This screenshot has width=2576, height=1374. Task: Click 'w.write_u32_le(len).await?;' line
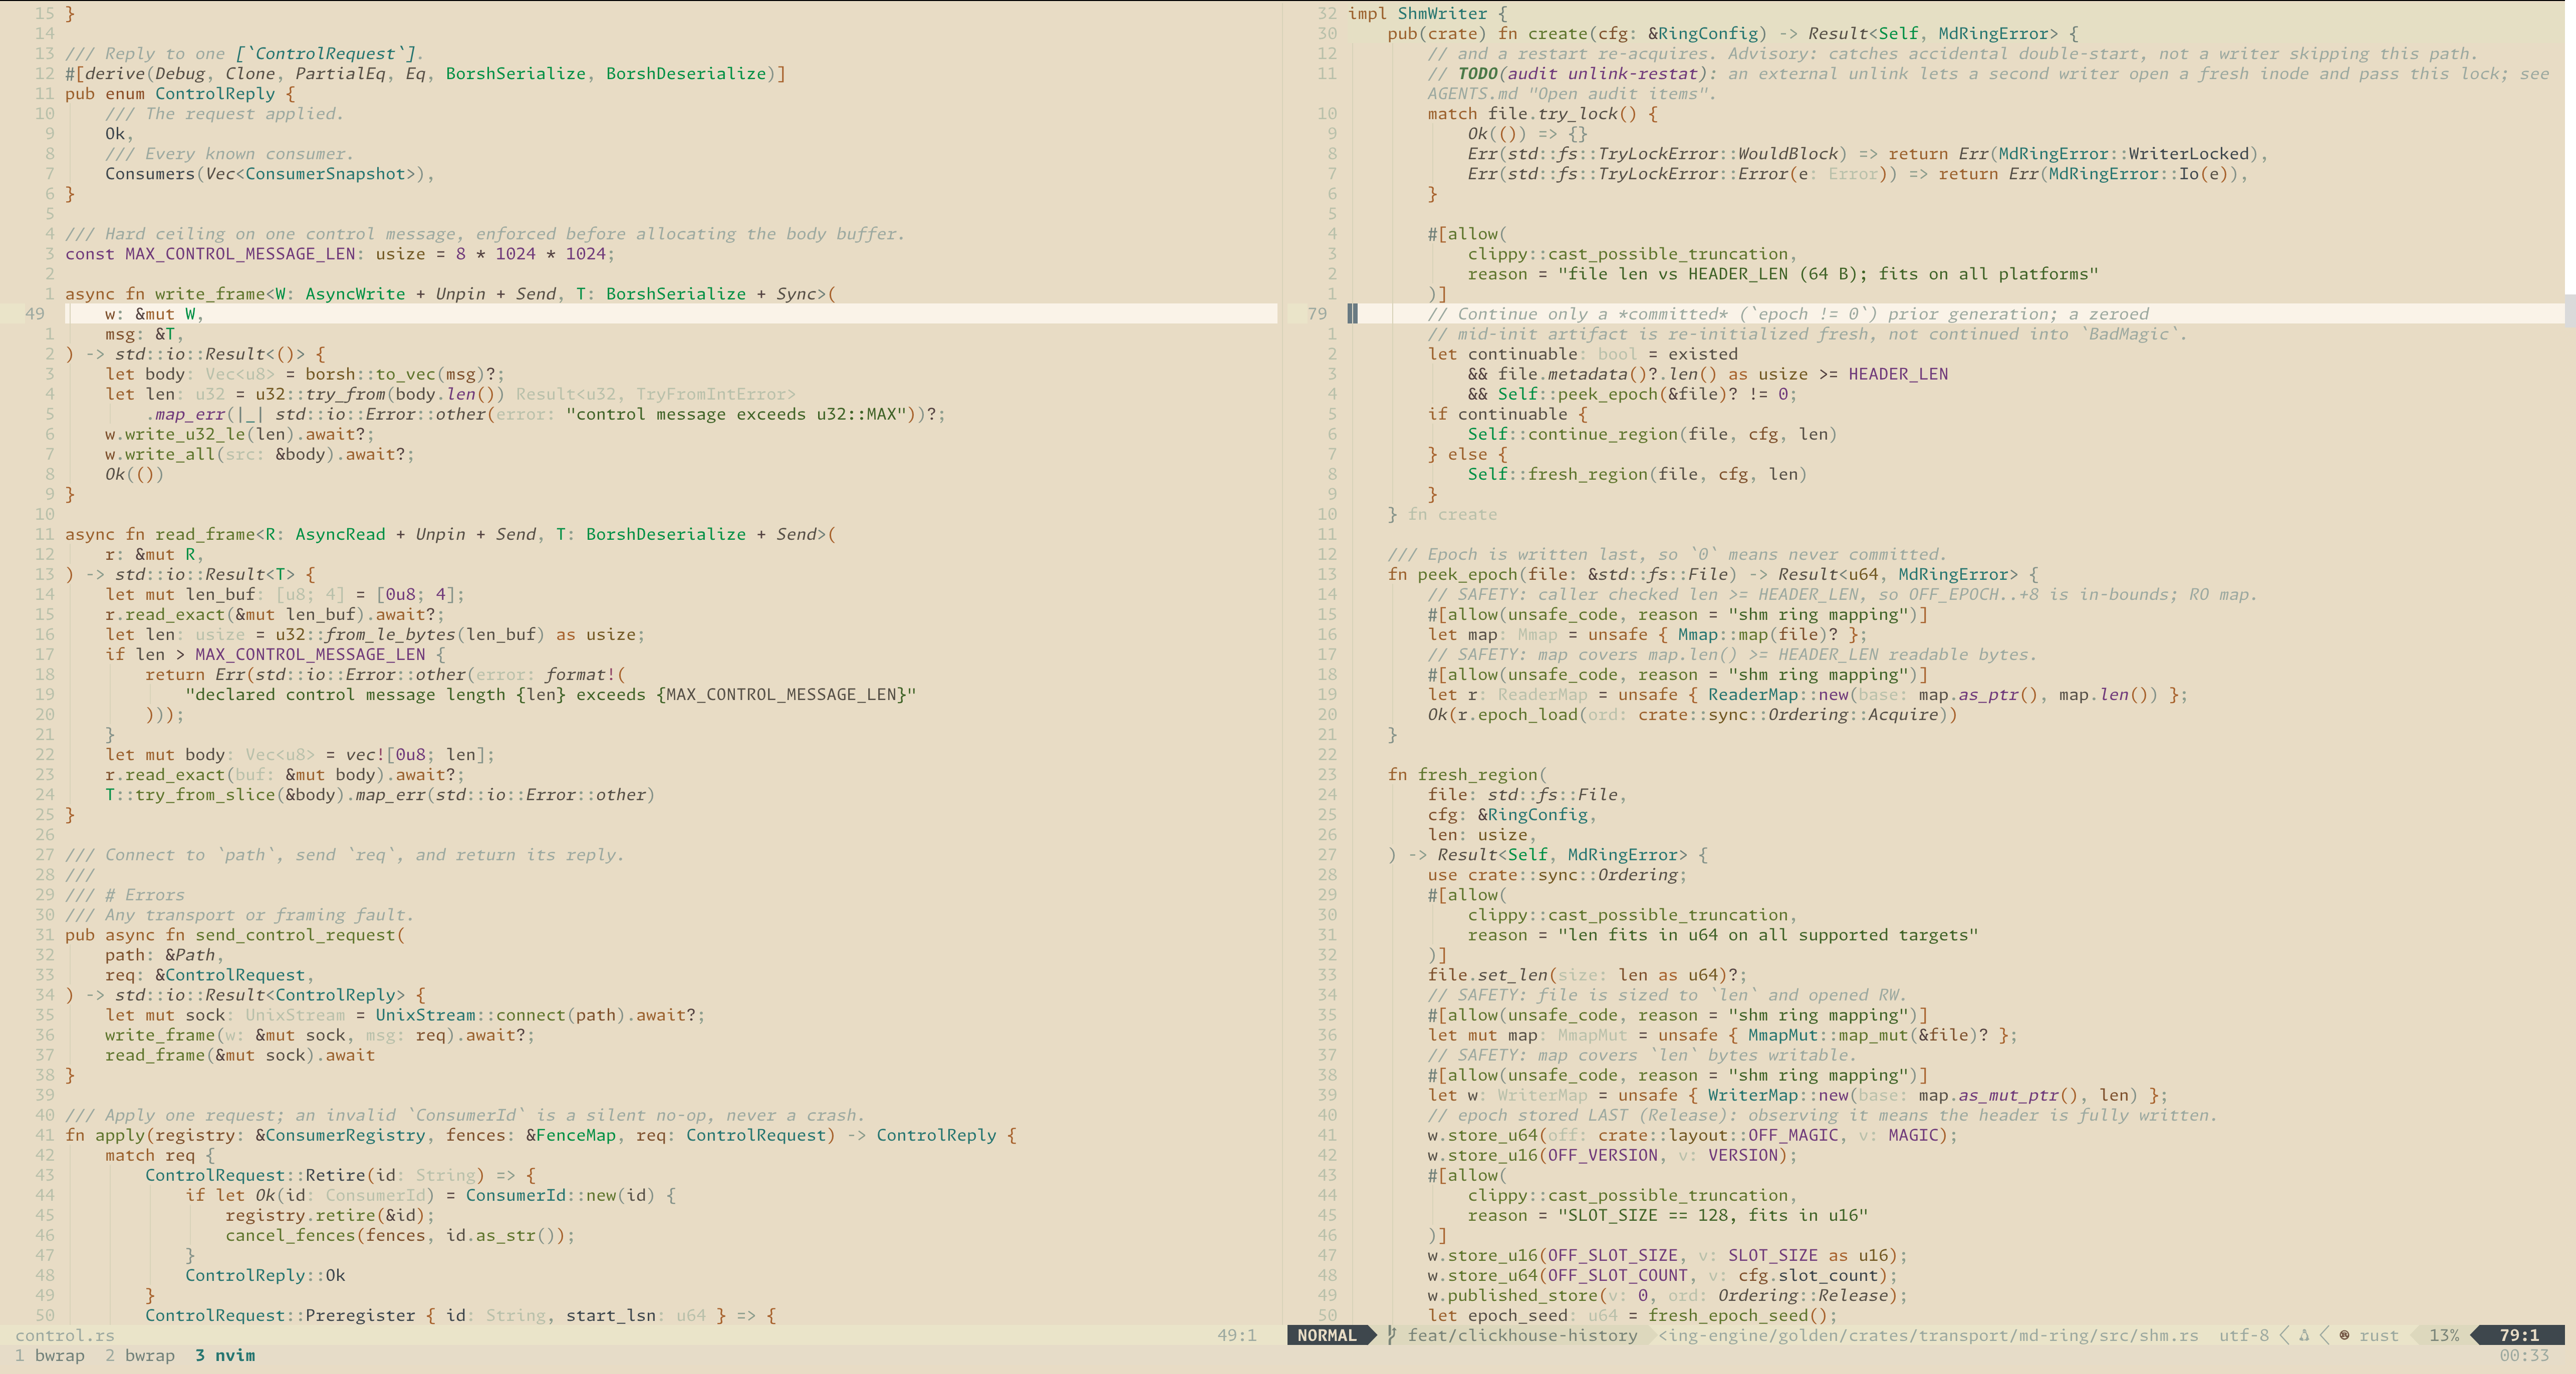[240, 435]
